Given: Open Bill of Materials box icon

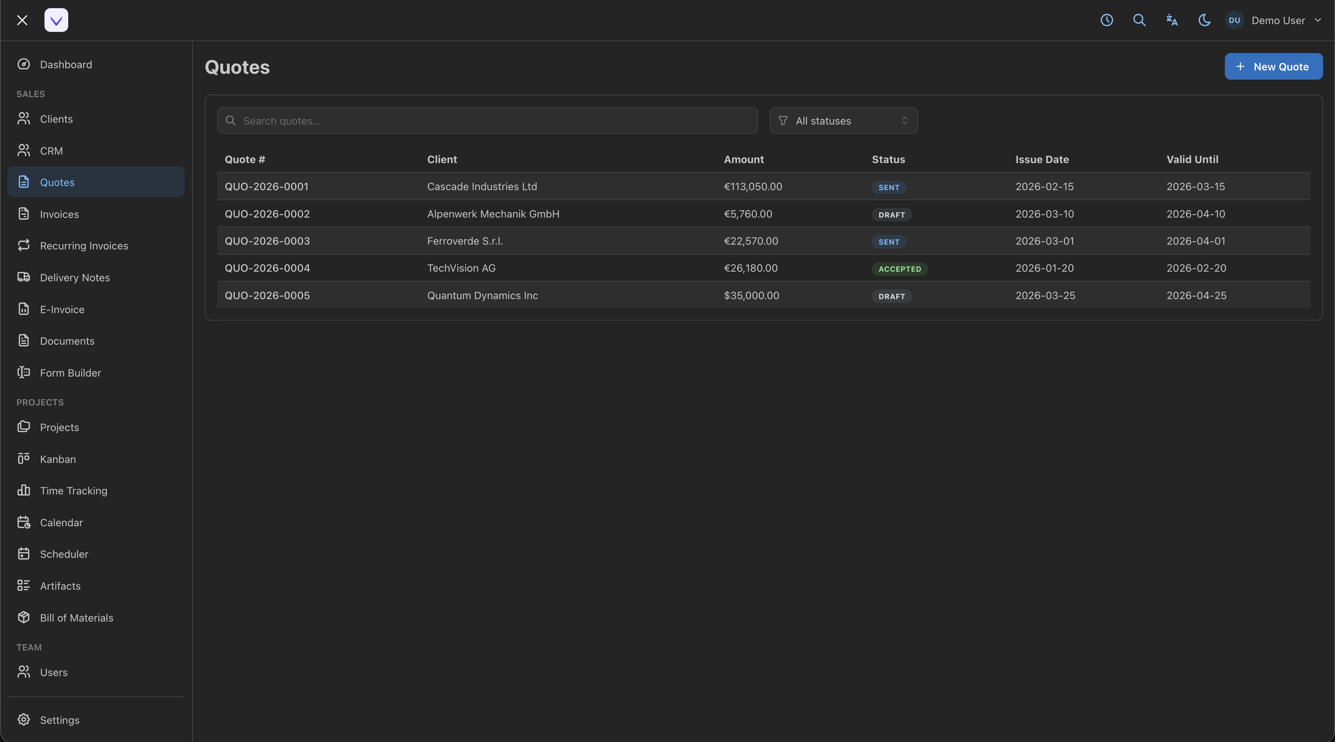Looking at the screenshot, I should click(x=24, y=617).
